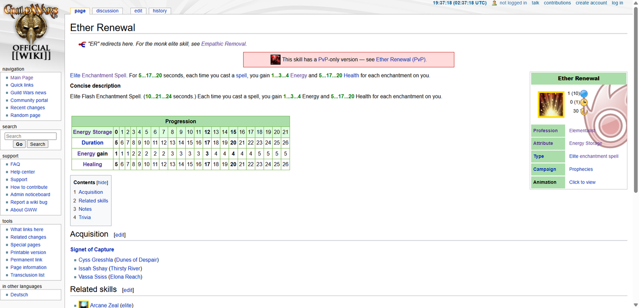
Task: Click the Arcane Zeal skill icon
Action: point(83,305)
